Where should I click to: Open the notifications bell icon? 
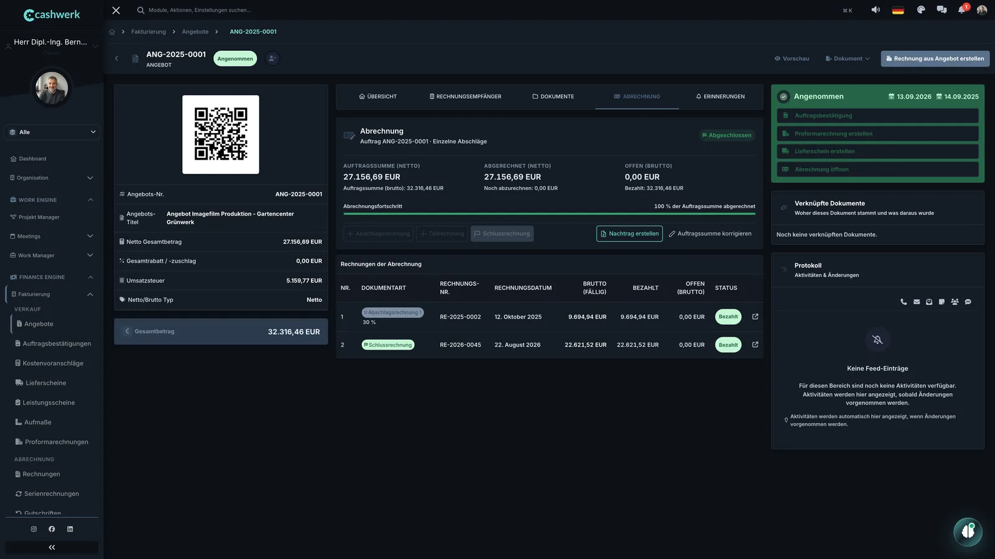(x=962, y=10)
